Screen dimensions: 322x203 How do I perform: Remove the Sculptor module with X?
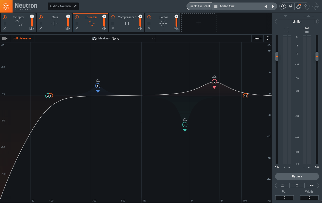coord(5,28)
